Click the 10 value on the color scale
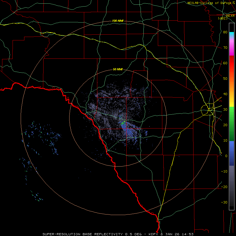236x236 pixels. pyautogui.click(x=225, y=141)
